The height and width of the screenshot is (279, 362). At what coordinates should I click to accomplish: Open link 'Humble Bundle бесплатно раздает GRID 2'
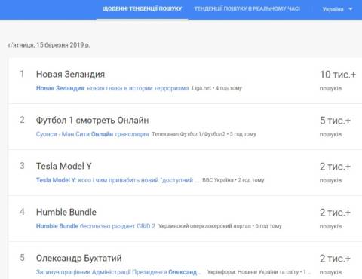click(96, 226)
